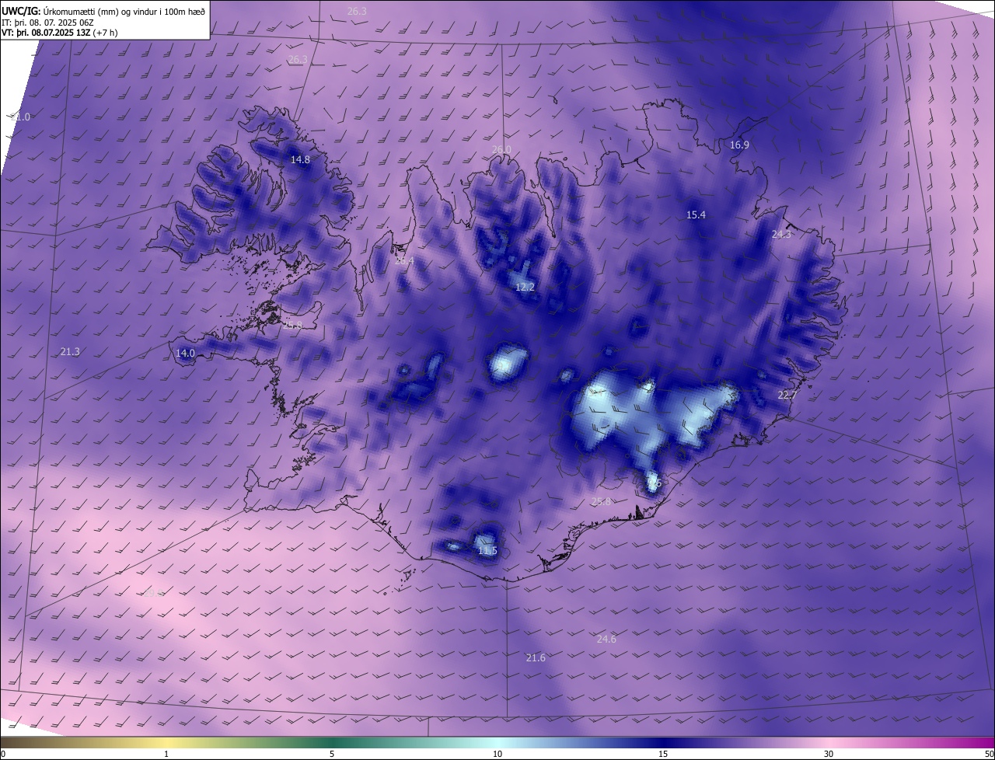Click the 15.4 value label

click(696, 214)
